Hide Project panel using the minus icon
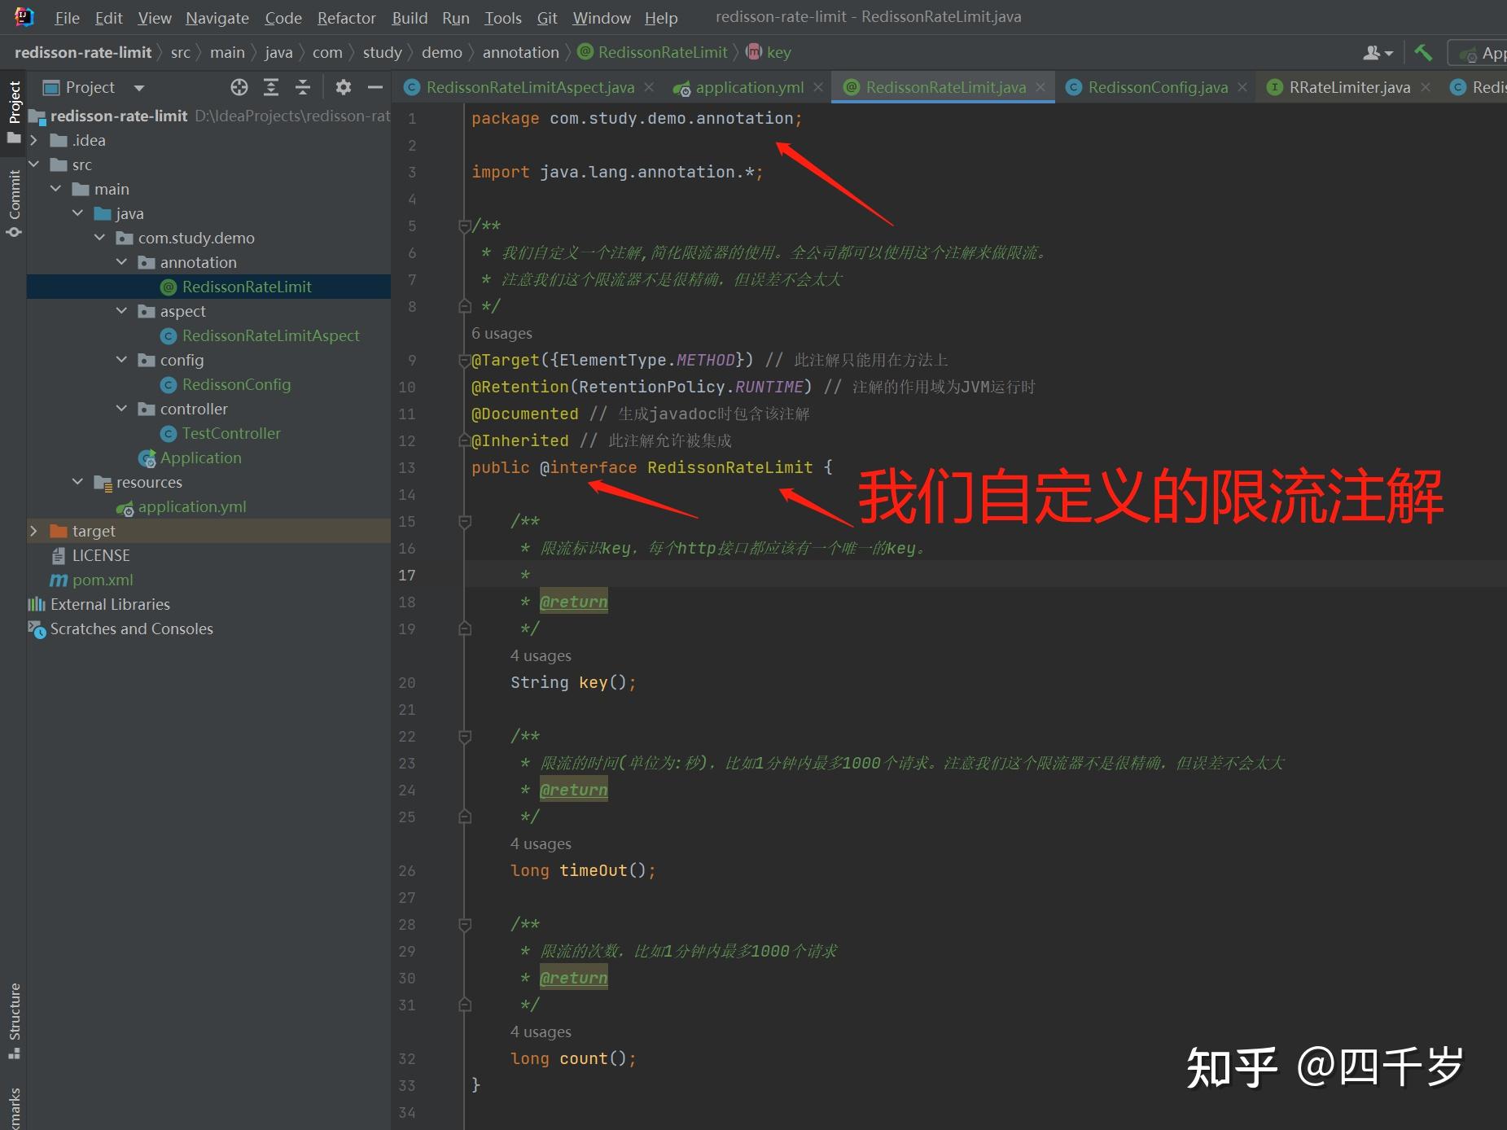 375,87
